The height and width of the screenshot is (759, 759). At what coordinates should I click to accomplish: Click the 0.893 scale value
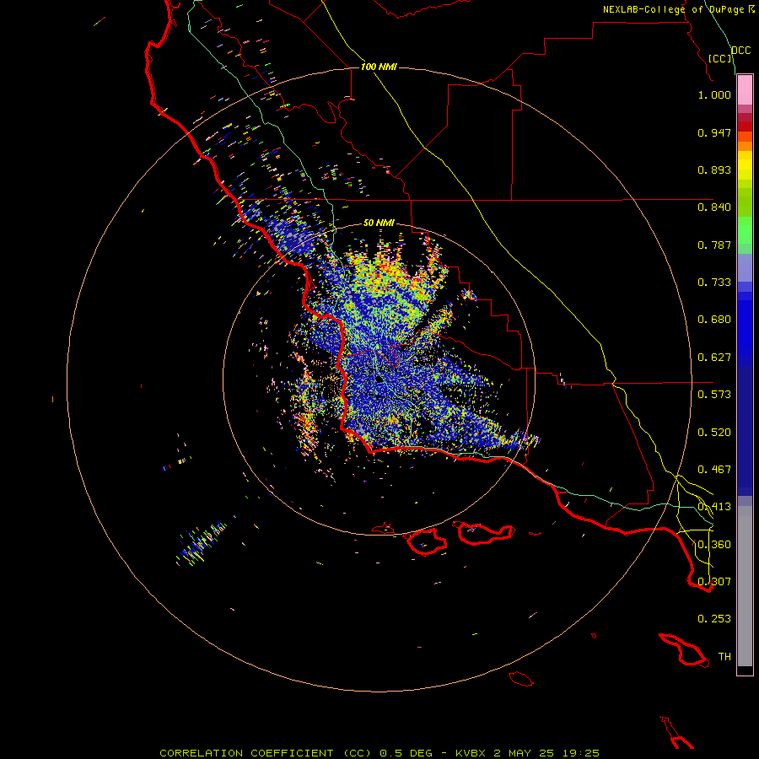[714, 170]
